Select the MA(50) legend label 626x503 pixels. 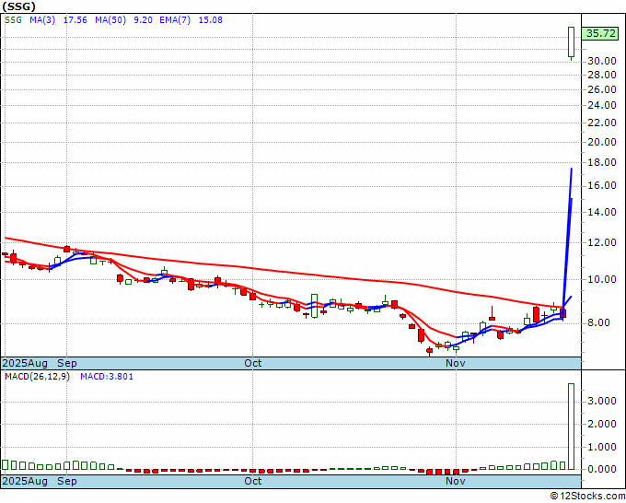click(110, 20)
